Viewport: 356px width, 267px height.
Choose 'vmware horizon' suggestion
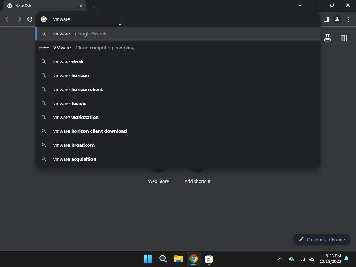178,75
